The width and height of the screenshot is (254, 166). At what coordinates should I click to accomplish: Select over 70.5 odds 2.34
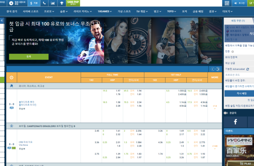[x=139, y=102]
